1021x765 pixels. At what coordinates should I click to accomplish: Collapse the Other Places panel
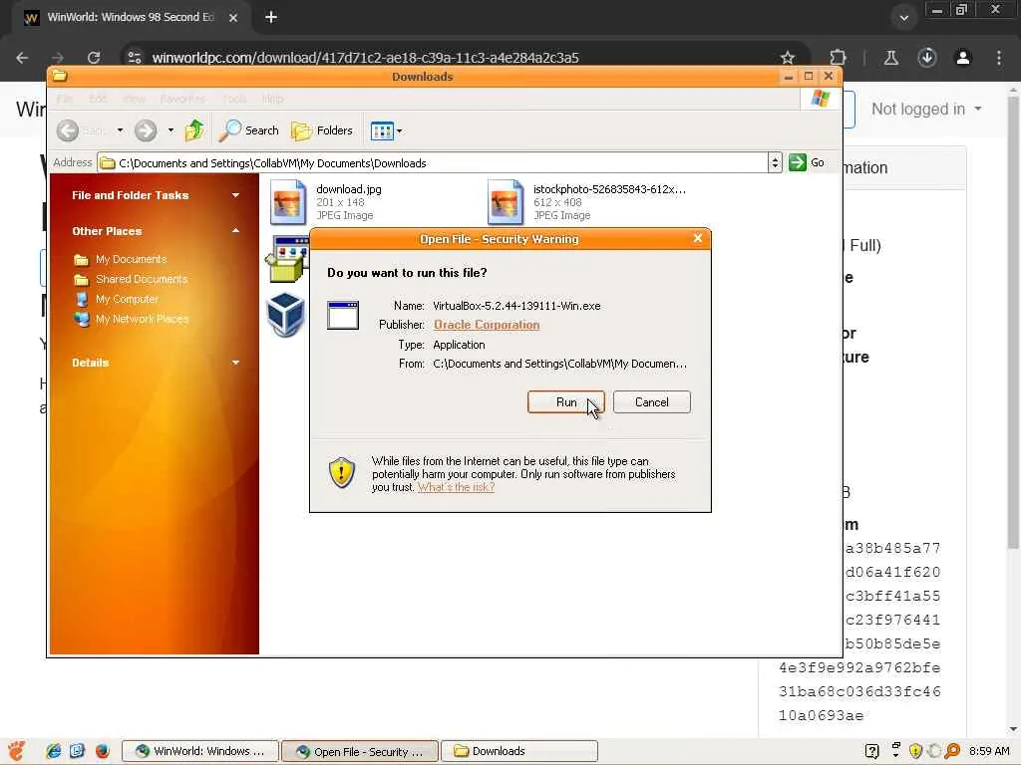click(x=235, y=231)
